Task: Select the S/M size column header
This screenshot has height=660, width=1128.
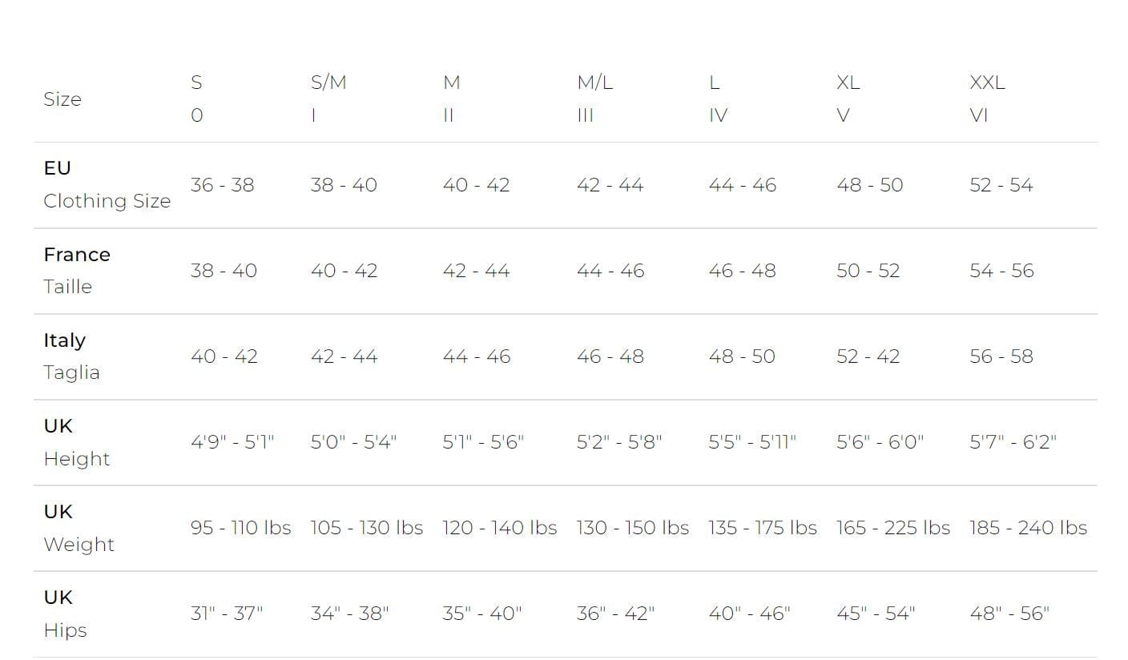Action: pos(328,99)
